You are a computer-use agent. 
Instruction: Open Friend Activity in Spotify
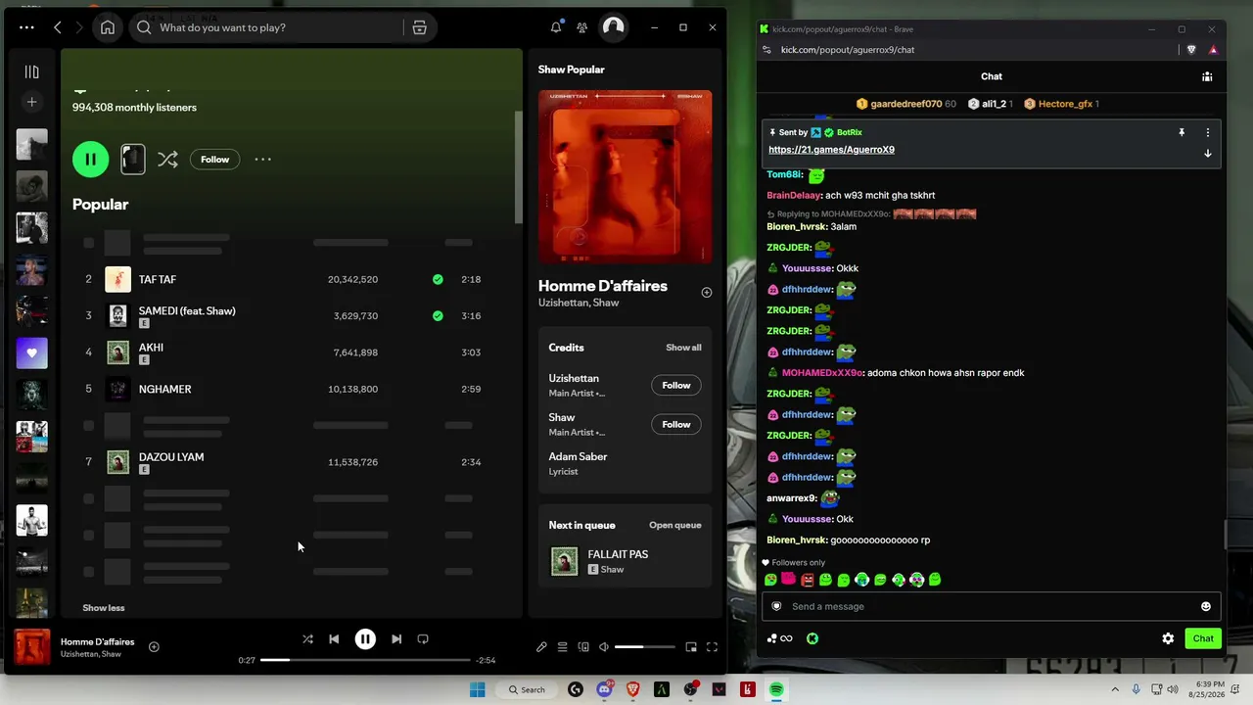coord(582,27)
